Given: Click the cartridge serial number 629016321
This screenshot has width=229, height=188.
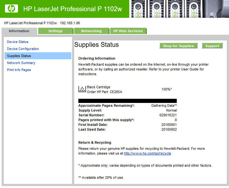Looking at the screenshot, I should [x=168, y=115].
